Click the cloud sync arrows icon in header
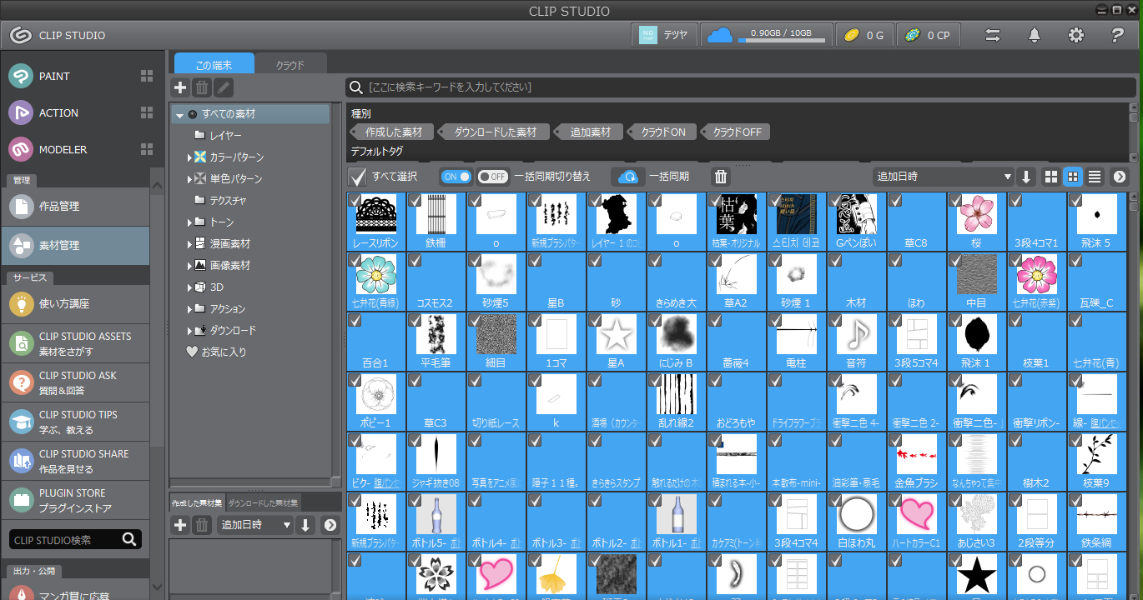The width and height of the screenshot is (1143, 600). click(x=993, y=35)
